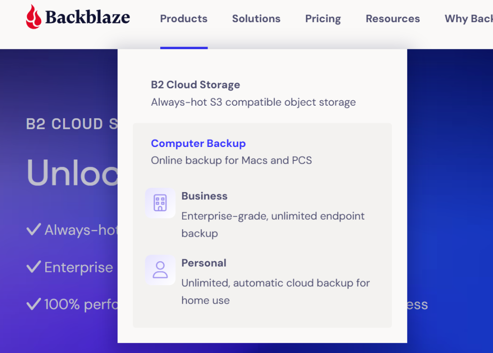Expand the Why Backblaze menu
493x353 pixels.
point(469,19)
